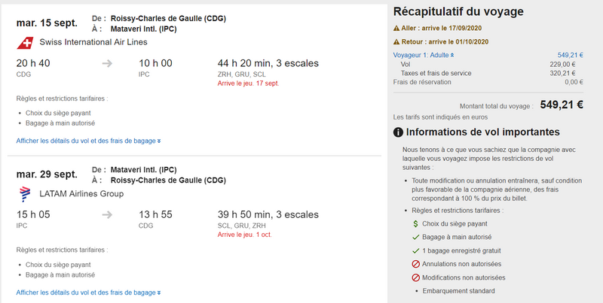Click the outbound stops ZRH, GRU, SCL text

pyautogui.click(x=241, y=74)
